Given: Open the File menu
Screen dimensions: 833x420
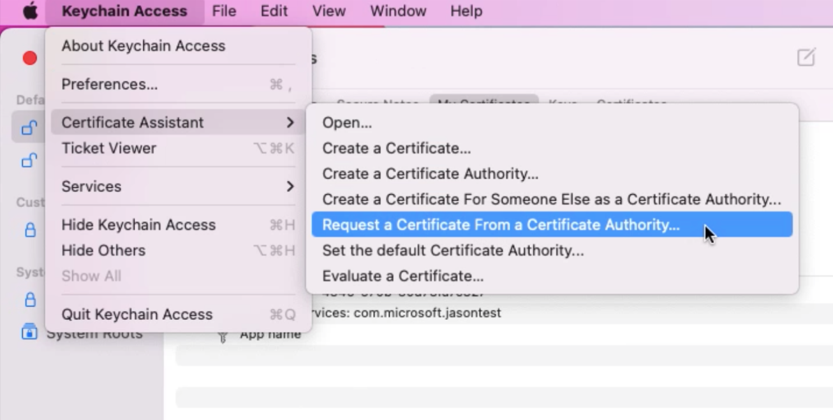Looking at the screenshot, I should coord(224,10).
